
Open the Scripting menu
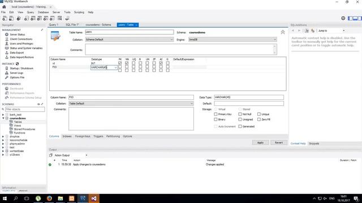pos(79,12)
